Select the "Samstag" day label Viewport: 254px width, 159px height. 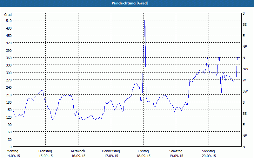point(176,151)
